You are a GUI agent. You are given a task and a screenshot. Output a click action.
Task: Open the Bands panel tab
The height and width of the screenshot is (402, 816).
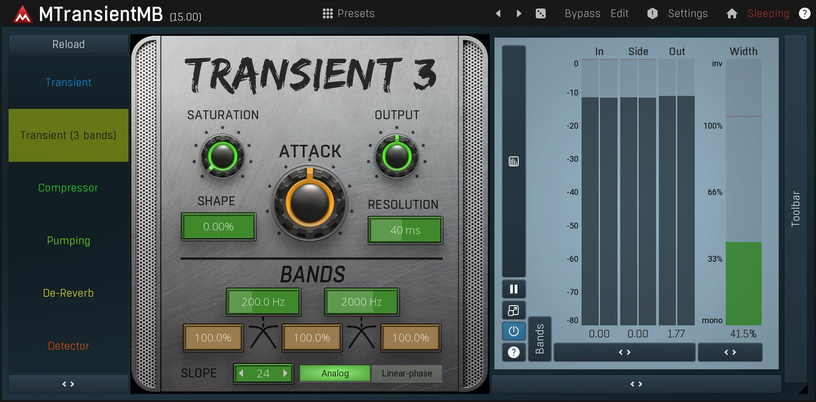539,338
